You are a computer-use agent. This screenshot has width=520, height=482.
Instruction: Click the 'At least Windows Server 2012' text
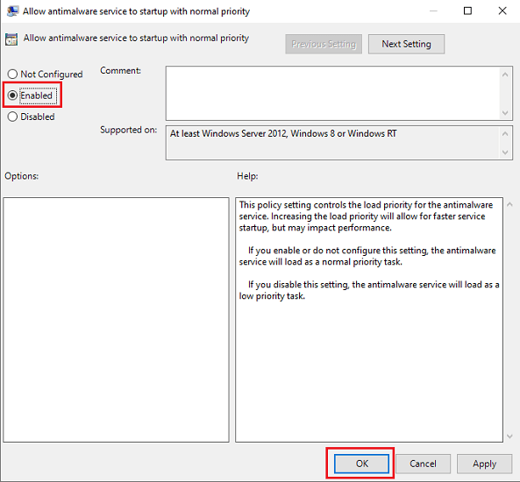[283, 133]
